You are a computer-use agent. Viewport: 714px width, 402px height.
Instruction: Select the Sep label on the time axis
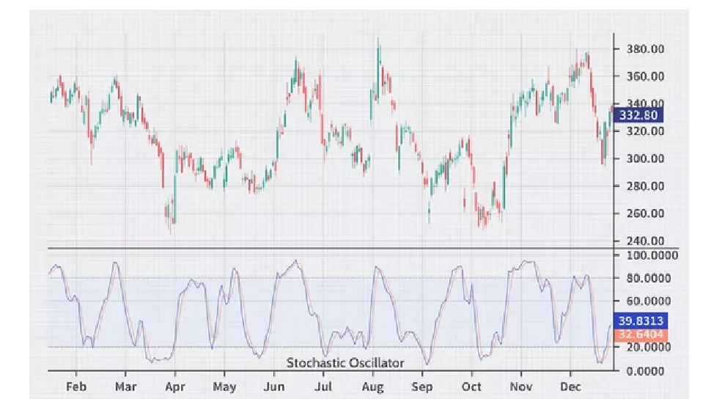click(x=422, y=387)
